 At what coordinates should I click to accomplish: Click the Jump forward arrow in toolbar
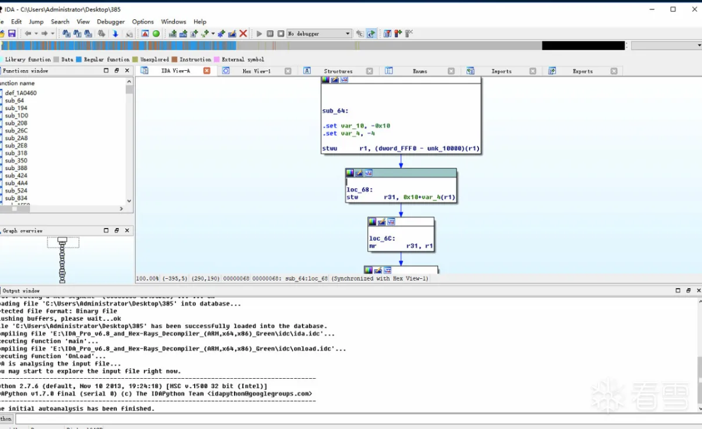point(44,34)
